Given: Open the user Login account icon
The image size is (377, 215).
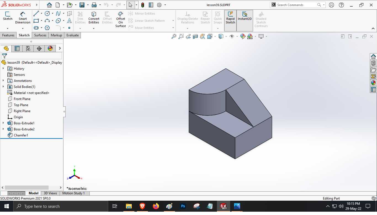Looking at the screenshot, I should pos(331,5).
